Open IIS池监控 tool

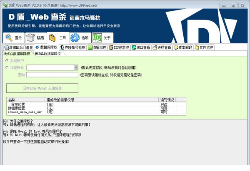[119, 47]
